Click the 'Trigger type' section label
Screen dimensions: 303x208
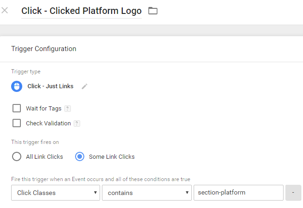(x=25, y=71)
